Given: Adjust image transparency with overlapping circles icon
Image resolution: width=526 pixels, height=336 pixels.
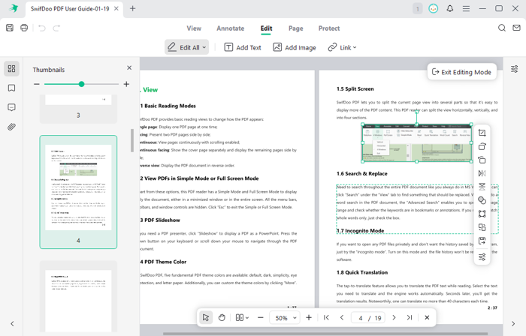Looking at the screenshot, I should [482, 200].
